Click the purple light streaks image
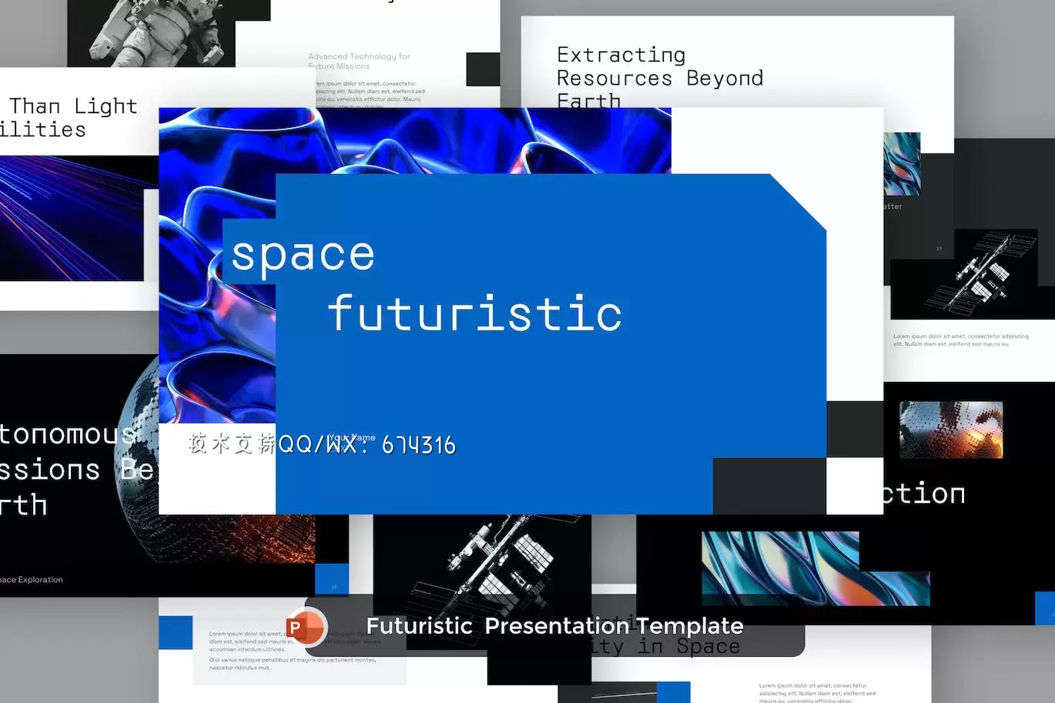 [x=72, y=219]
